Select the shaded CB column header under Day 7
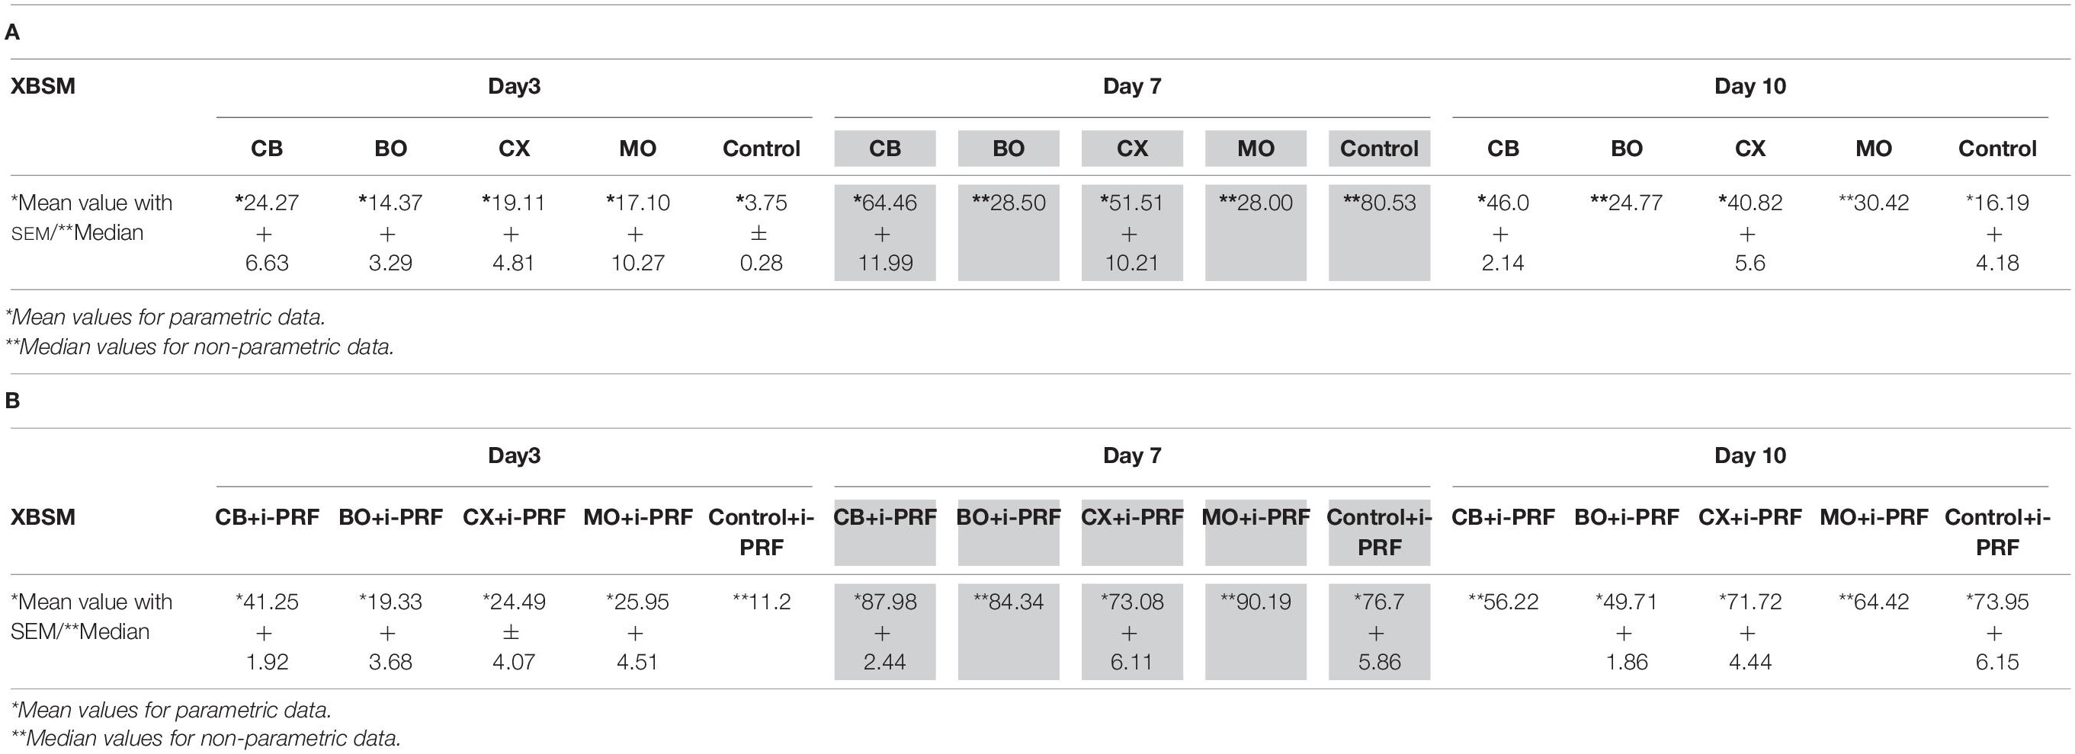Viewport: 2075px width, 754px height. [884, 148]
